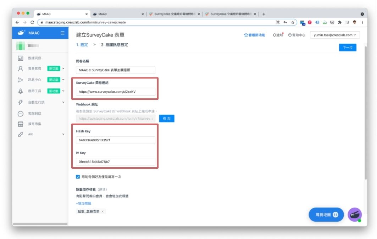Click the 複製 copy webhook button
377x239 pixels.
tap(167, 118)
